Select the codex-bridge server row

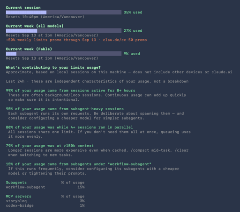(45, 205)
